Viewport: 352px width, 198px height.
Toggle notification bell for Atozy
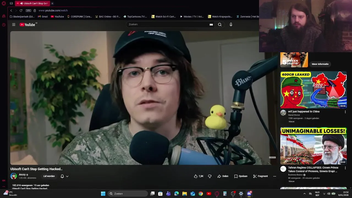point(62,176)
